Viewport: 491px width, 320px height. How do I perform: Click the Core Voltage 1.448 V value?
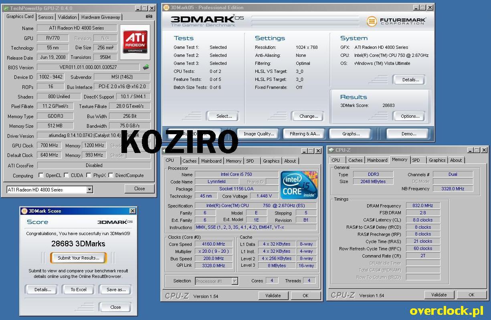coord(264,196)
